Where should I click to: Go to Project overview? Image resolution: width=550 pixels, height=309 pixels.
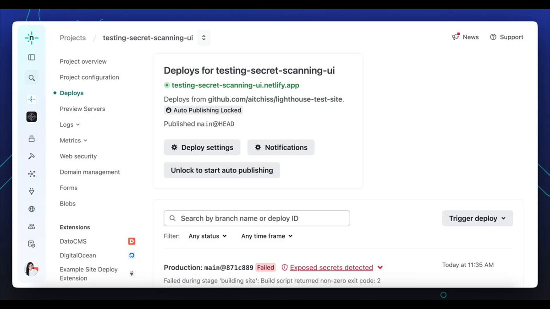click(83, 61)
